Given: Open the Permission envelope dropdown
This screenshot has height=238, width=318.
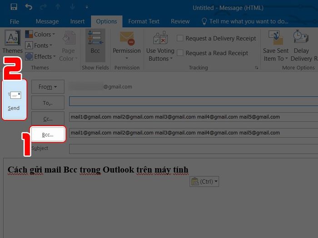Looking at the screenshot, I should [x=127, y=45].
